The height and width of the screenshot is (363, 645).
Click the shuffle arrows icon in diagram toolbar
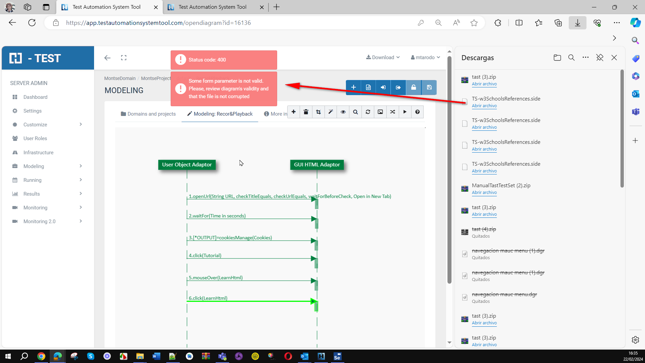coord(392,112)
